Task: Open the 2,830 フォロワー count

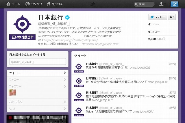Action: tap(158, 39)
